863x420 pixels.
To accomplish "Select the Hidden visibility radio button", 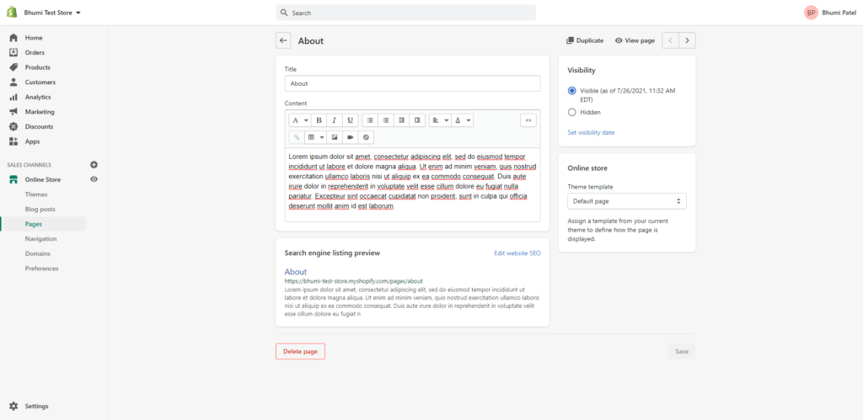I will pyautogui.click(x=572, y=112).
